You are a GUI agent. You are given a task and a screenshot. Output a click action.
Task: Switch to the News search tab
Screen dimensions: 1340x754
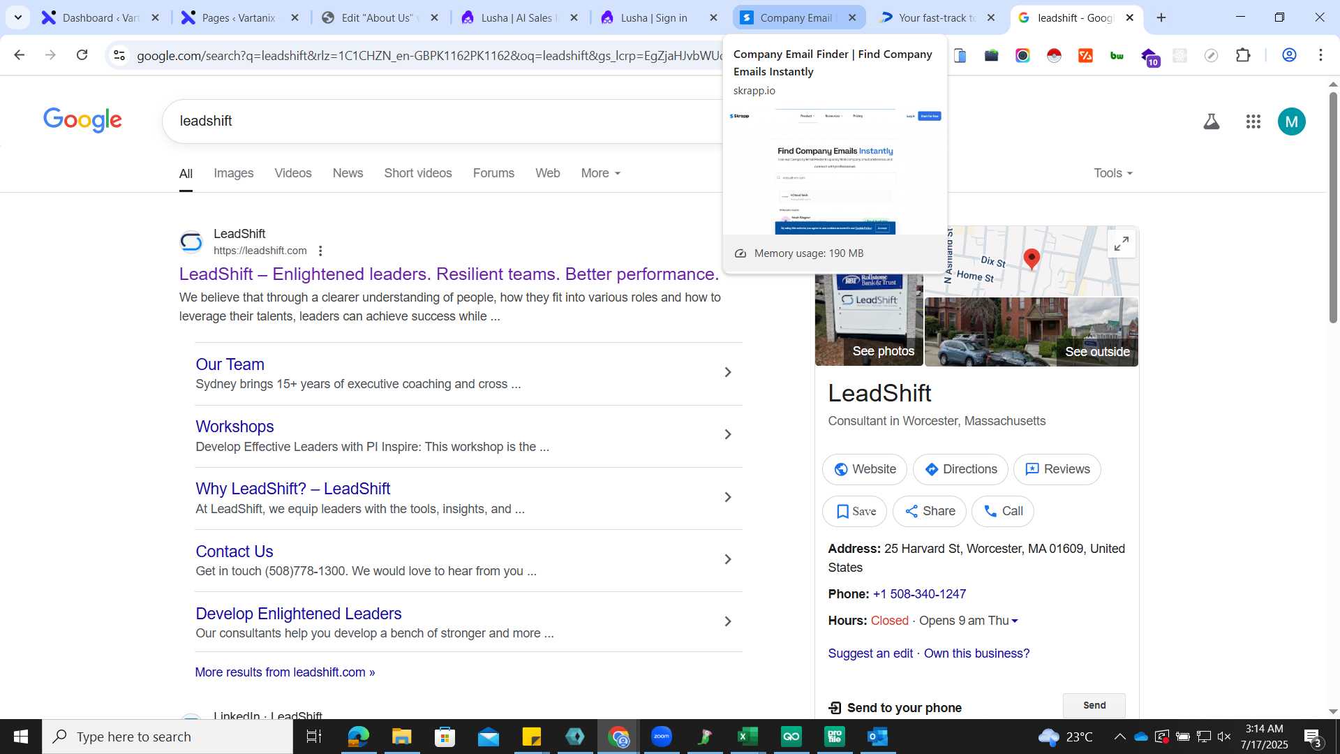pyautogui.click(x=348, y=173)
